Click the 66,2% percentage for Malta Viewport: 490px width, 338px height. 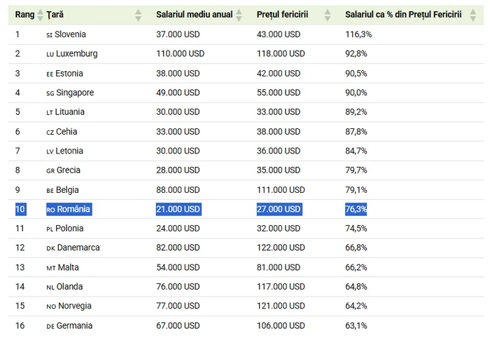click(x=356, y=267)
